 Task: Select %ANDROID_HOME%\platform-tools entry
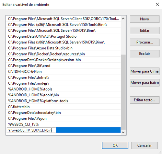(x=64, y=101)
